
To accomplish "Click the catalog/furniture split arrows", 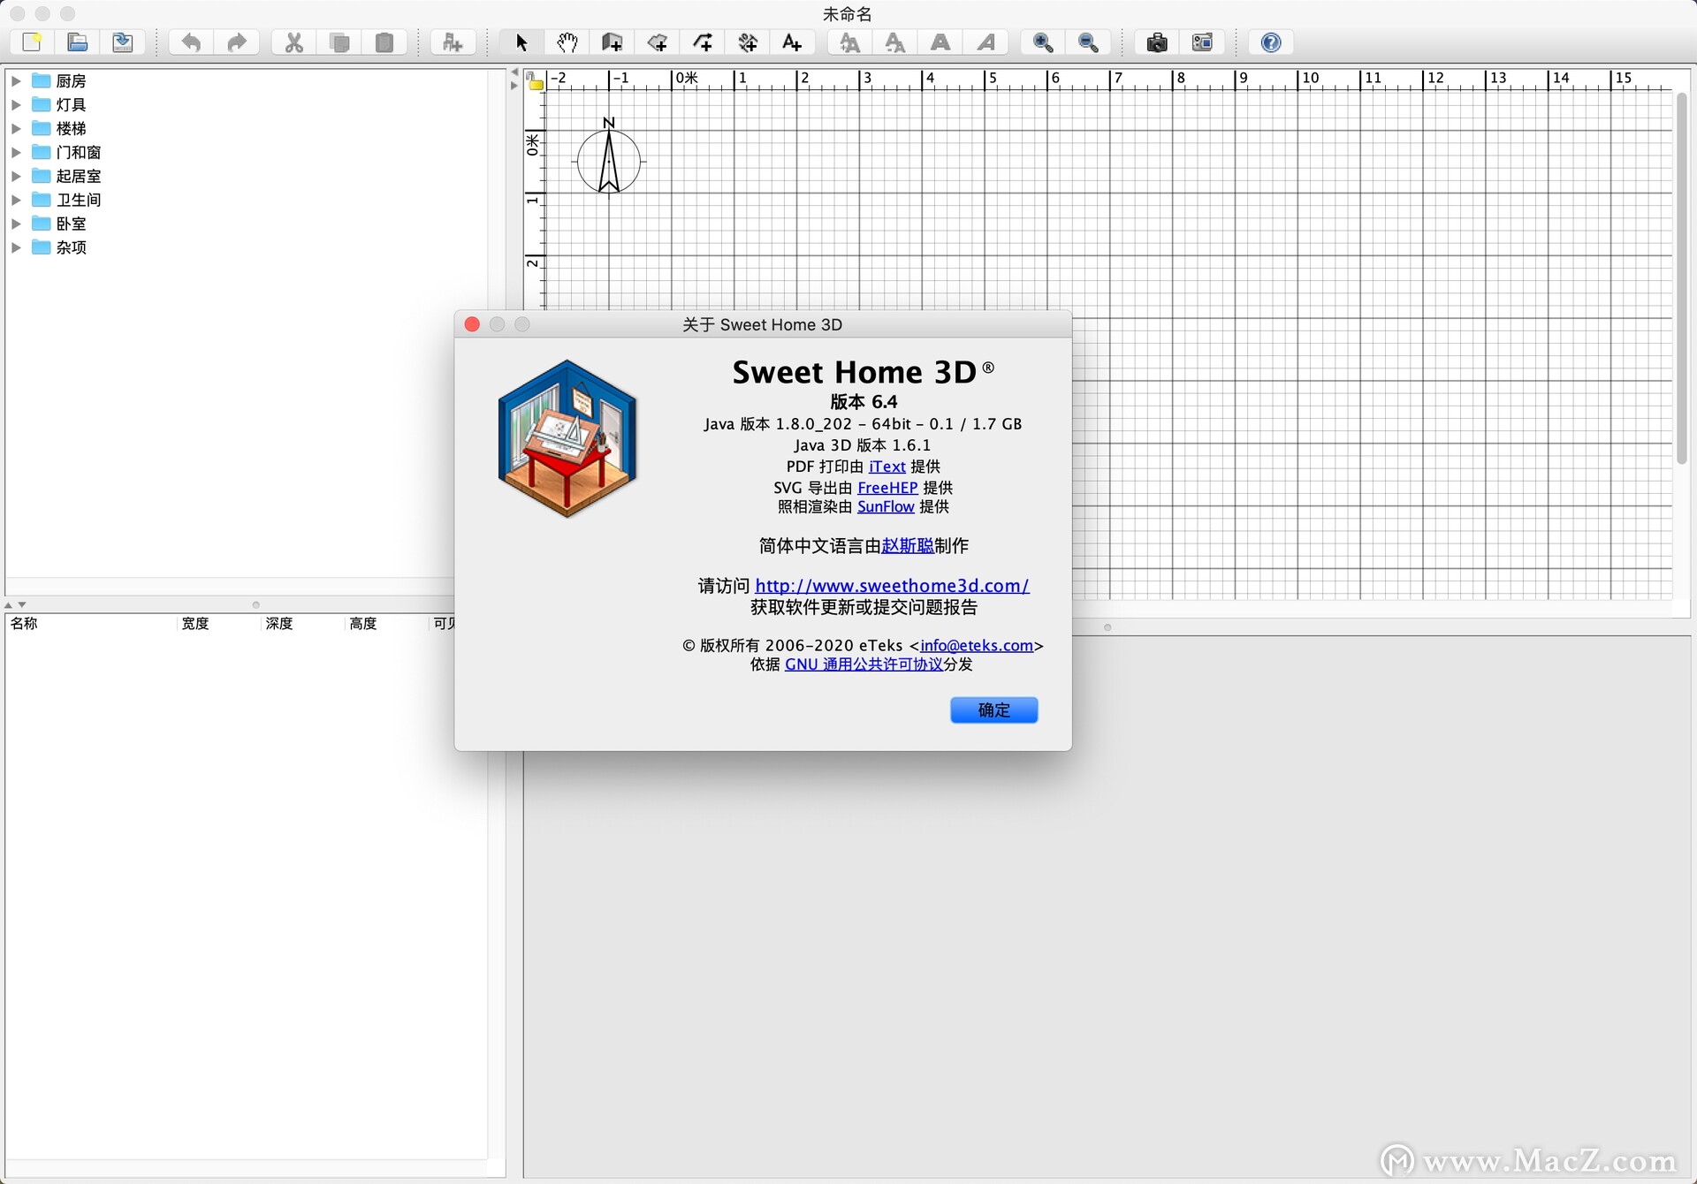I will click(15, 604).
